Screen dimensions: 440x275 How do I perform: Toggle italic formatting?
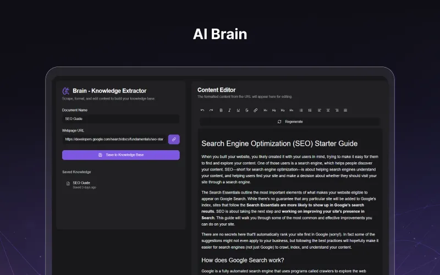(x=229, y=110)
